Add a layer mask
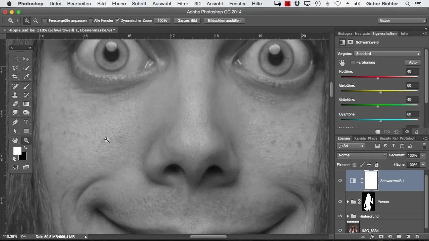The width and height of the screenshot is (429, 241). pos(381,237)
